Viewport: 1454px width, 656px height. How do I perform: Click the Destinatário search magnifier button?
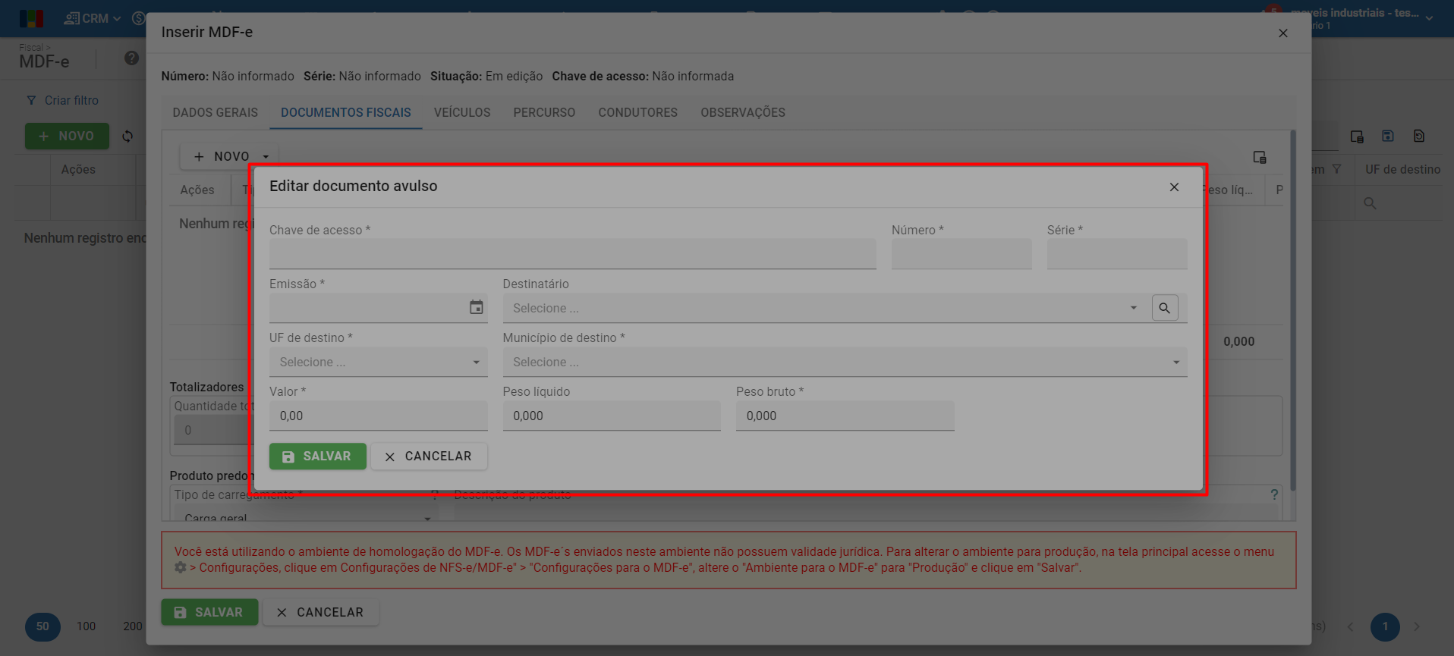tap(1165, 308)
